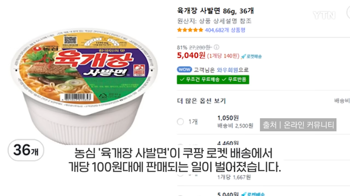Click the YTN logo watermark

pos(324,15)
